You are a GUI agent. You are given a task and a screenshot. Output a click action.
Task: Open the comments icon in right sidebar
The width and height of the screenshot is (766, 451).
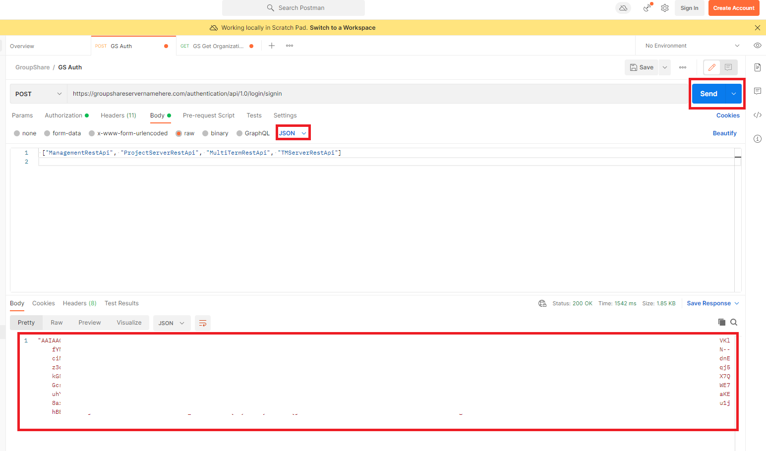758,91
